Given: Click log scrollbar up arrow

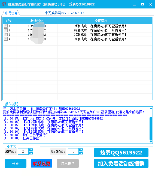Looking at the screenshot, I should click(151, 108).
